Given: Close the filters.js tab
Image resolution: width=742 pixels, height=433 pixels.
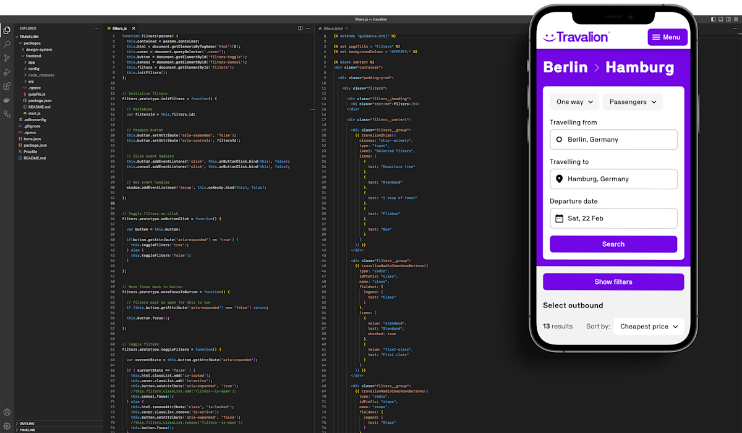Looking at the screenshot, I should (x=134, y=28).
